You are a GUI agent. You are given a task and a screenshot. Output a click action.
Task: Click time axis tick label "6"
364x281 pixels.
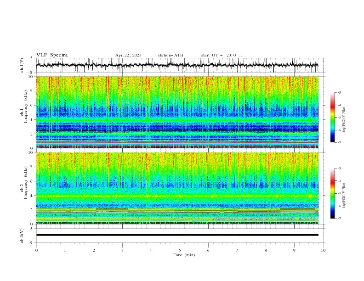tap(208, 250)
